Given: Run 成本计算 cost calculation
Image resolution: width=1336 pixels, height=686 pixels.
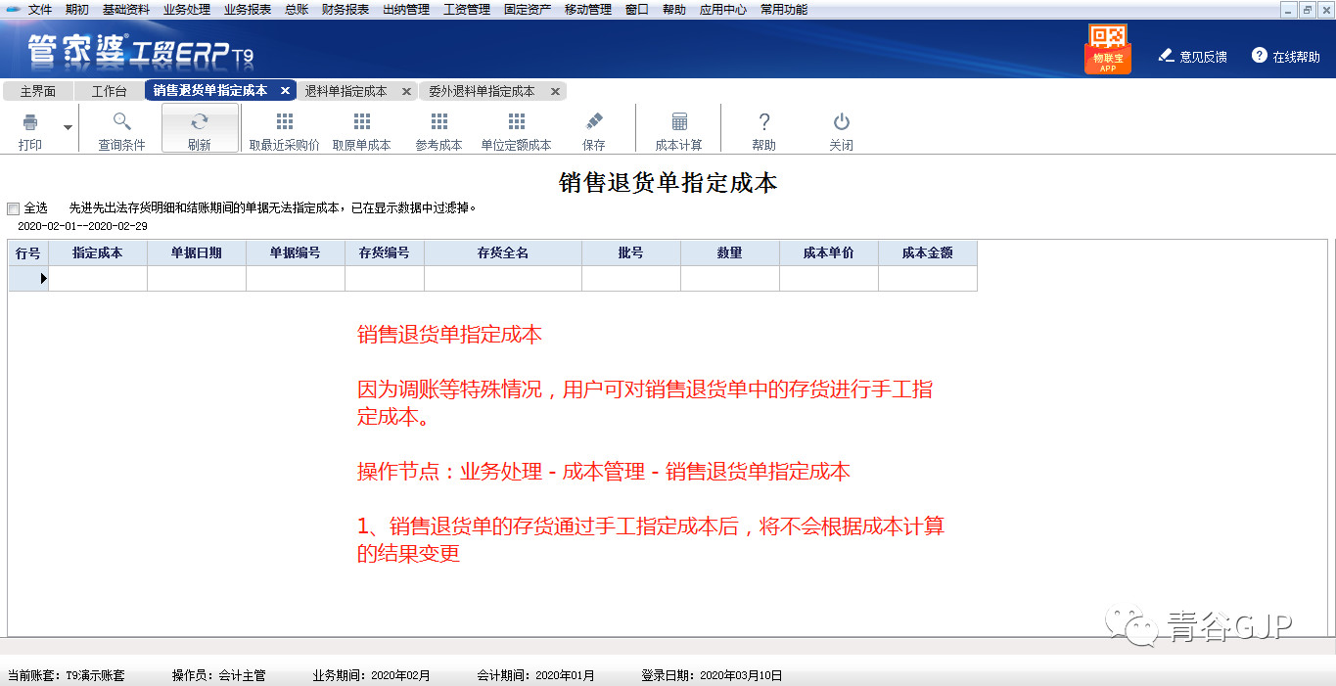Looking at the screenshot, I should pyautogui.click(x=679, y=127).
